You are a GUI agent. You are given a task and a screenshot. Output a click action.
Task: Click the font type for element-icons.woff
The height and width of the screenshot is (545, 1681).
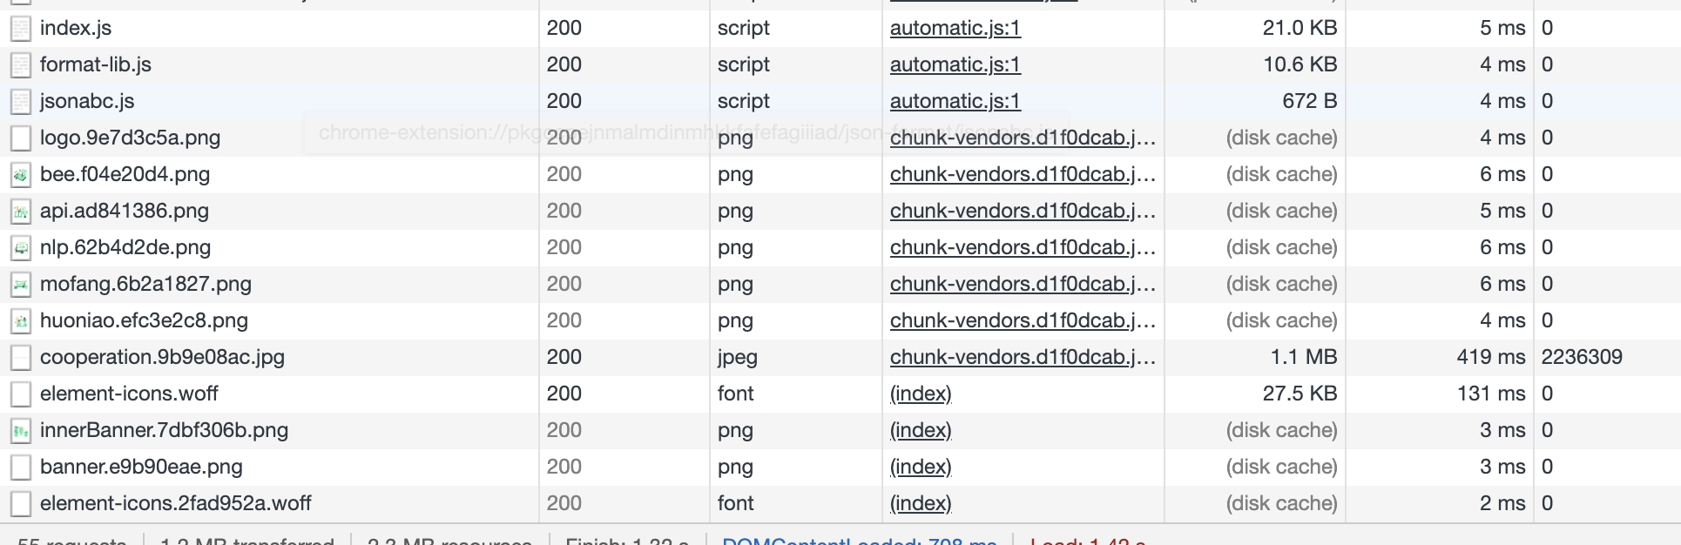coord(735,394)
